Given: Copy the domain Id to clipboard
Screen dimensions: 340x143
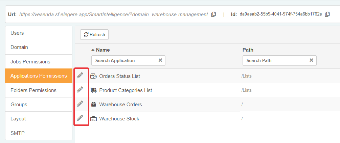Looking at the screenshot, I should click(x=327, y=14).
